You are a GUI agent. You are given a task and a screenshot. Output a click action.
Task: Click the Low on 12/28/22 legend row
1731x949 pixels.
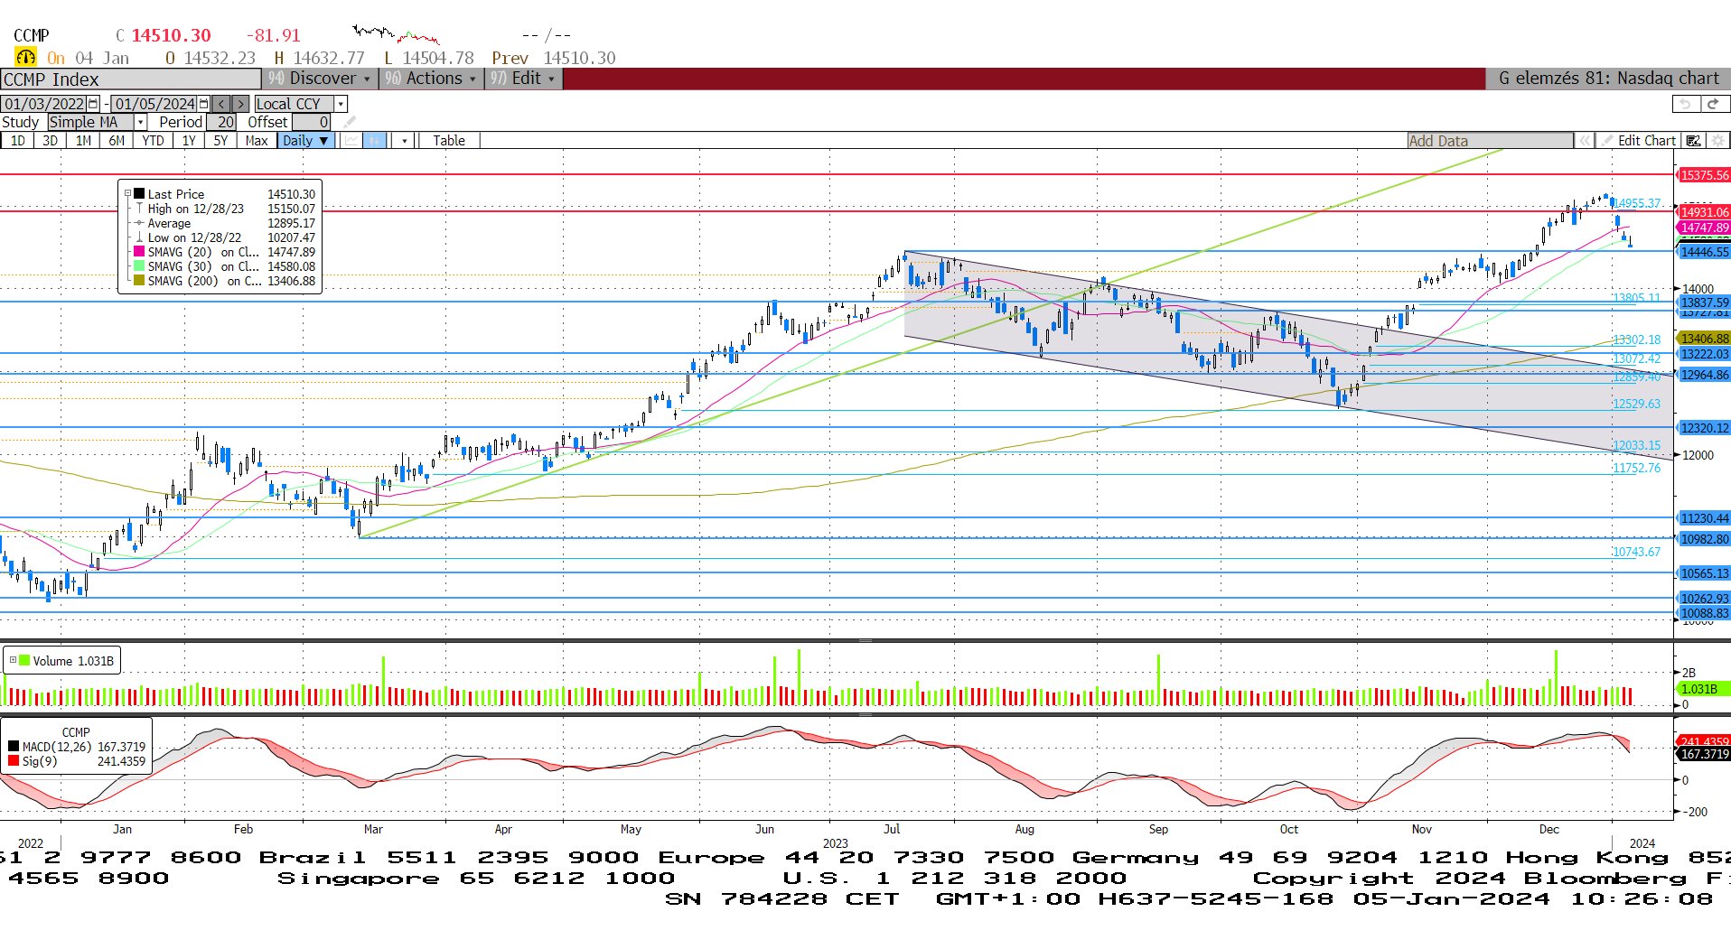pos(225,237)
